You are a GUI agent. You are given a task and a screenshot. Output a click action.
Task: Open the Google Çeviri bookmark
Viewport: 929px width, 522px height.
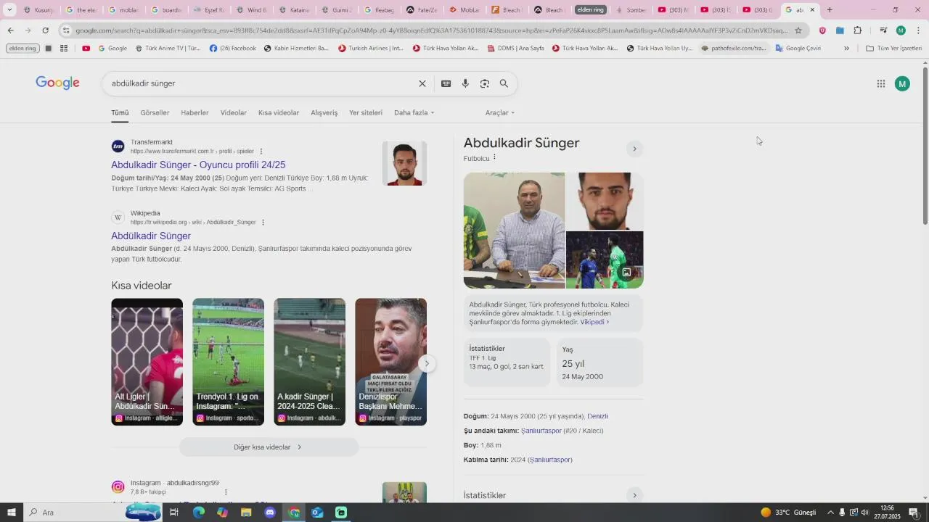pos(798,49)
